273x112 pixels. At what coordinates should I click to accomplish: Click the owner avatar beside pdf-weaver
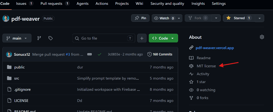coord(6,18)
